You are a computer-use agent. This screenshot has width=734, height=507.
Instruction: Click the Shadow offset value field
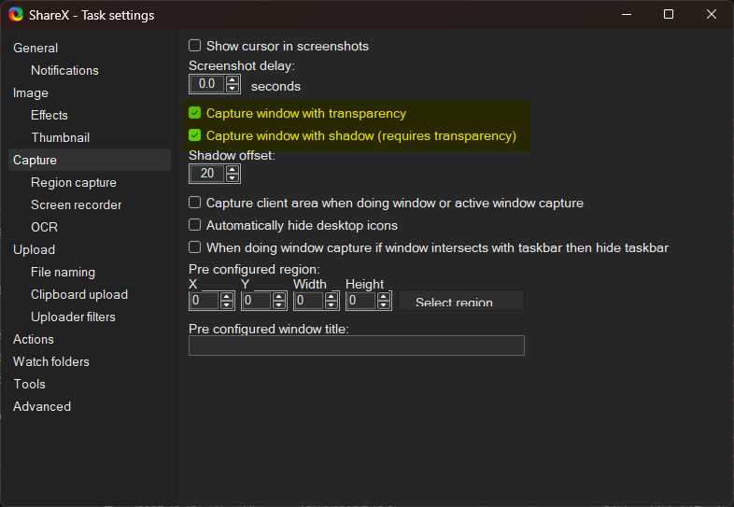point(208,174)
